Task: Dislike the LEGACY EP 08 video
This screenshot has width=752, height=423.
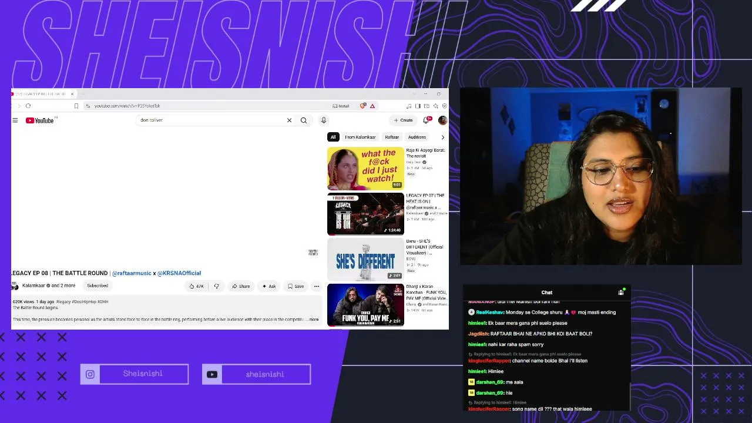Action: (x=216, y=286)
